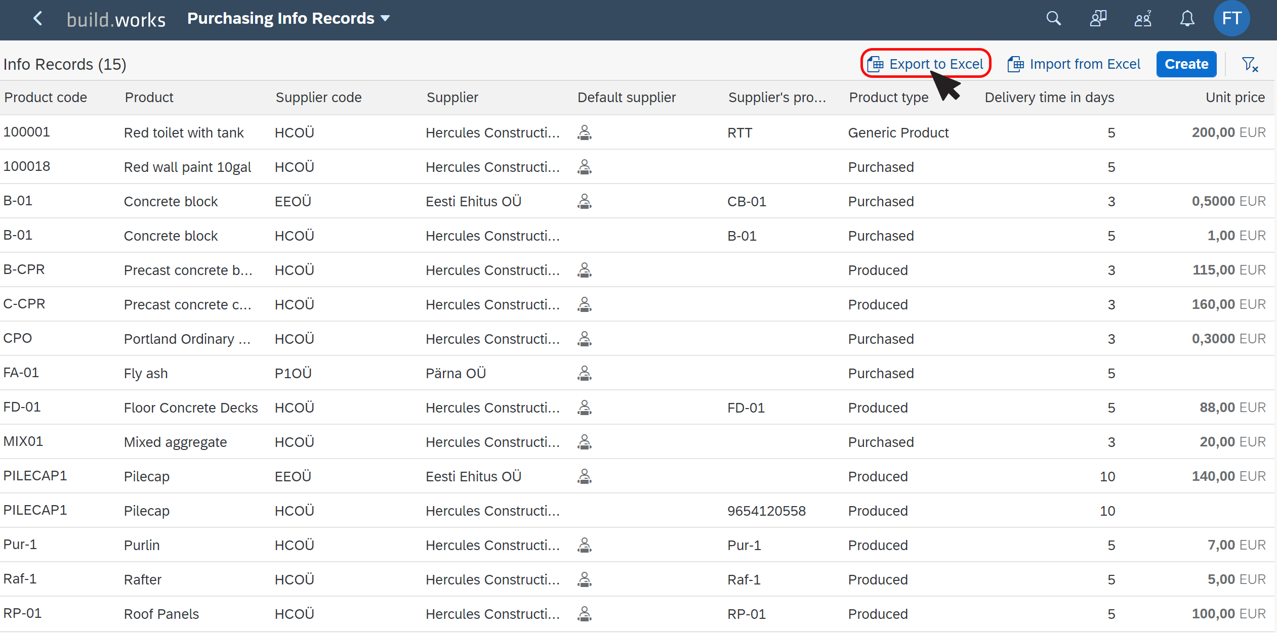The image size is (1277, 633).
Task: Click default supplier icon for Red toilet with tank
Action: pyautogui.click(x=585, y=132)
